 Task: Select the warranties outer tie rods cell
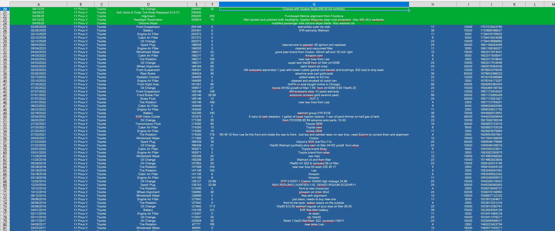tap(314, 27)
